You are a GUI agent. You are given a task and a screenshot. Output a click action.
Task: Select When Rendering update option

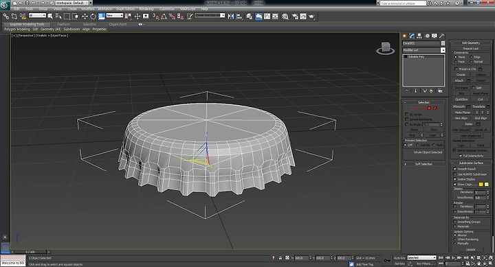click(455, 240)
